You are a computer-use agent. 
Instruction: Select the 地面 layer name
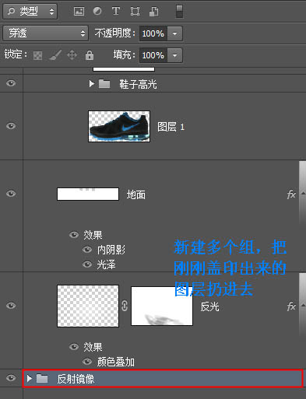pos(136,194)
